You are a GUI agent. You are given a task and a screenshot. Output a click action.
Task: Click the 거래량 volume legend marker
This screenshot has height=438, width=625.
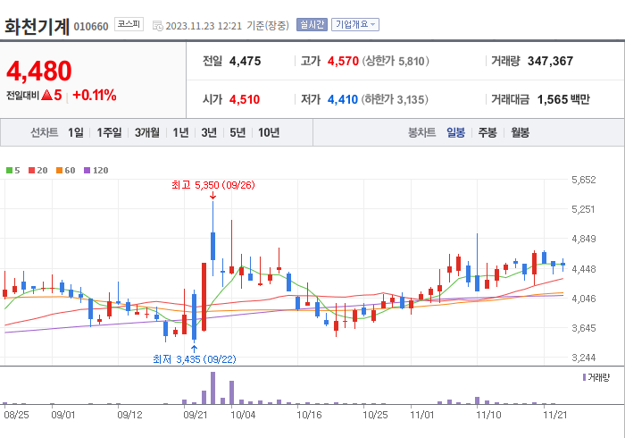pyautogui.click(x=584, y=377)
